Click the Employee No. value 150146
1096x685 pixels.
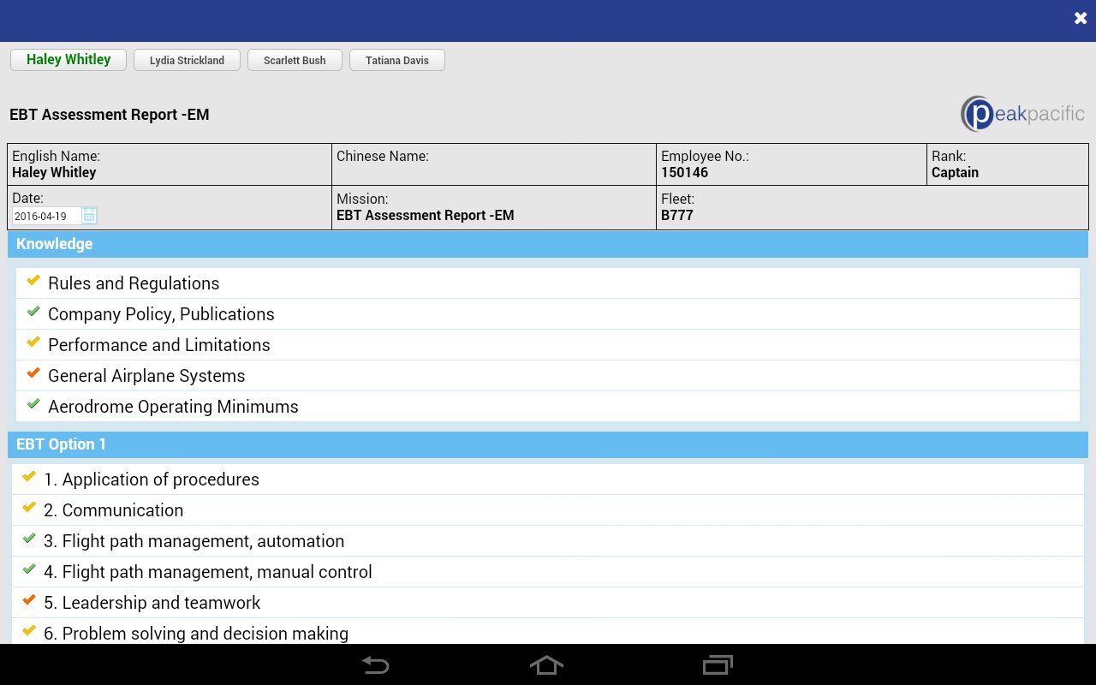684,172
